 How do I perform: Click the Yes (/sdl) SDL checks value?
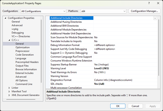click(99, 84)
